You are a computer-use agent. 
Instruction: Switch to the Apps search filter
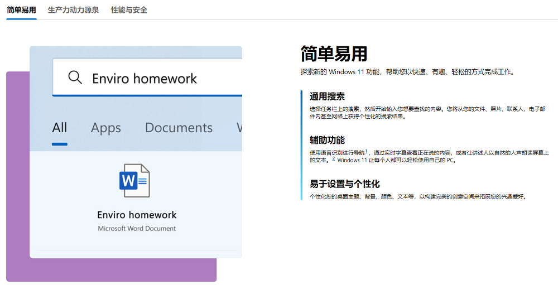[x=106, y=128]
